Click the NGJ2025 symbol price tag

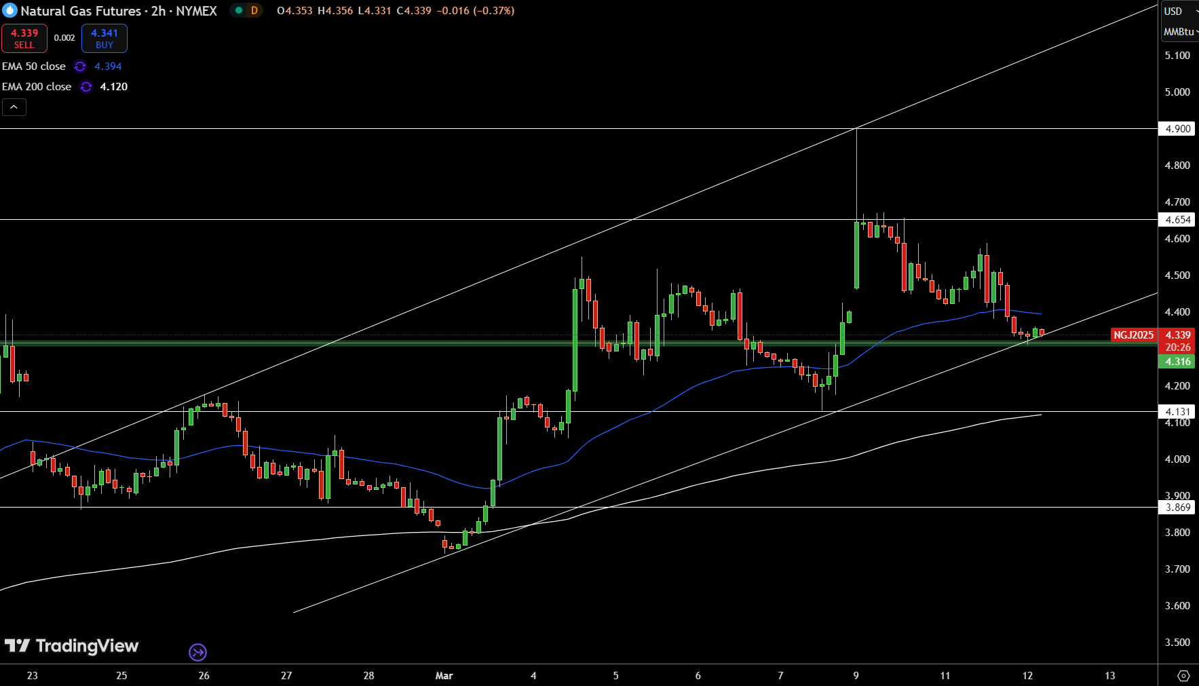point(1133,335)
